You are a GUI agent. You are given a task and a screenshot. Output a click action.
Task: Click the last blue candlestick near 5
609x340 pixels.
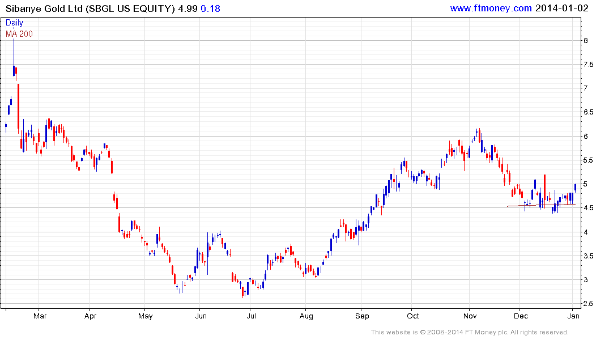[x=575, y=188]
